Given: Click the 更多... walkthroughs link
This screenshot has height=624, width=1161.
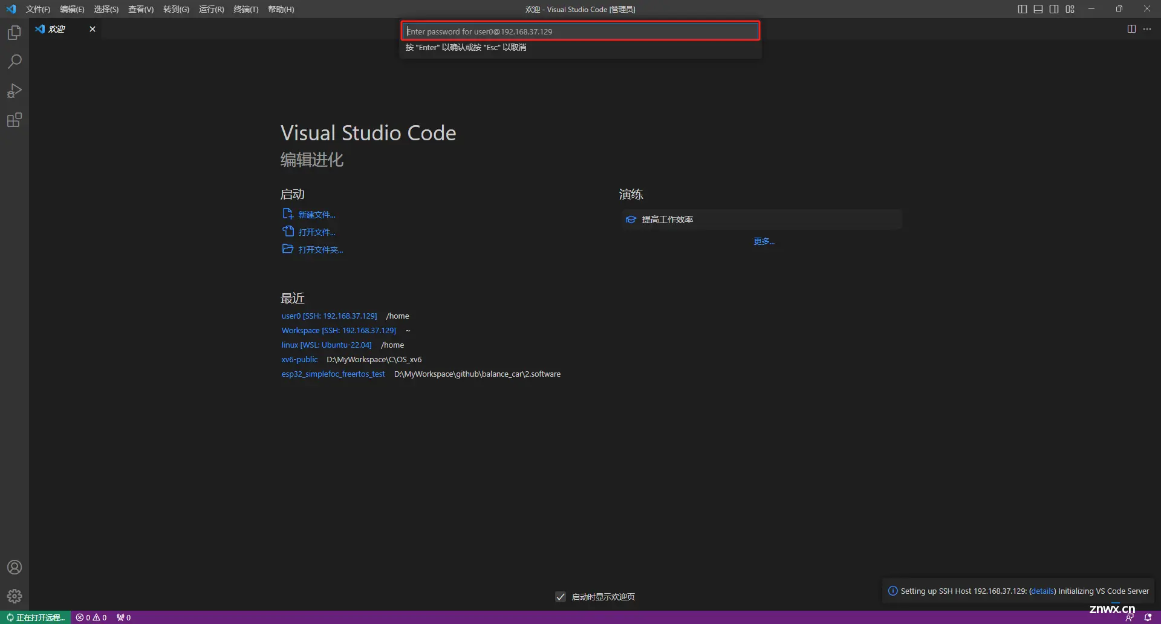Looking at the screenshot, I should 764,241.
